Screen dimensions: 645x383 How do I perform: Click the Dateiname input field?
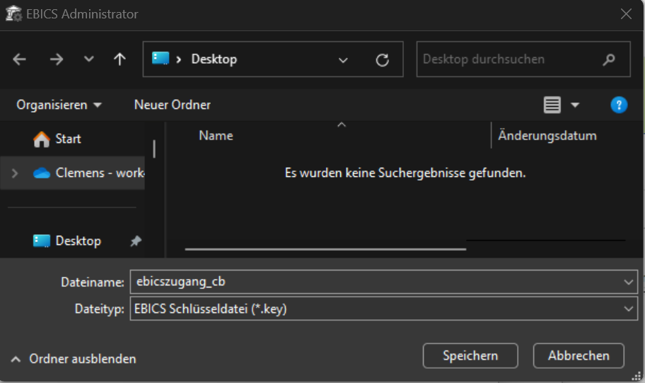[x=375, y=282]
